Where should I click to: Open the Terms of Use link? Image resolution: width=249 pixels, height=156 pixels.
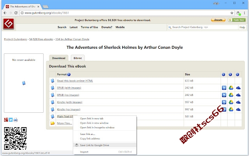(x=89, y=27)
